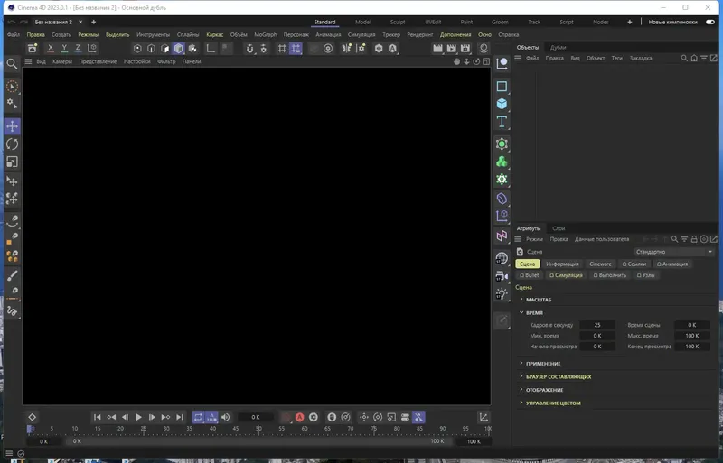This screenshot has width=723, height=463.
Task: Toggle the coordinate system button
Action: 92,48
